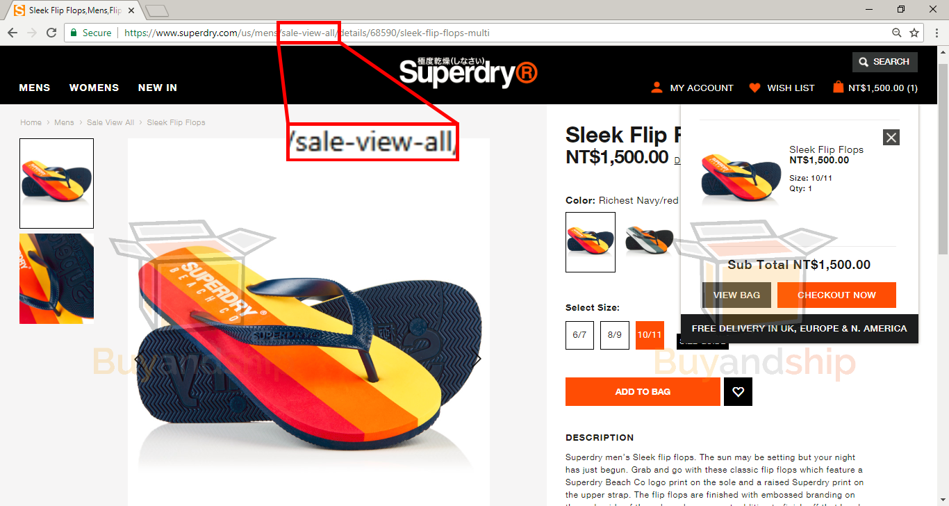Open the MENS navigation menu

[x=35, y=88]
